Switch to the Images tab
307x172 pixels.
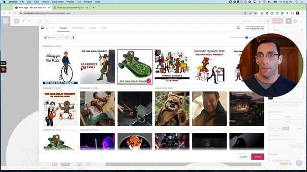63,28
